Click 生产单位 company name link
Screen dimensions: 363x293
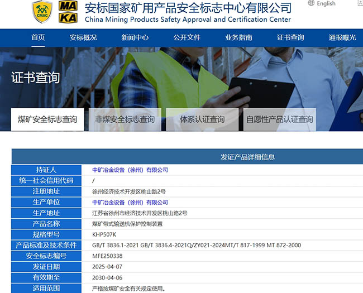(x=130, y=203)
